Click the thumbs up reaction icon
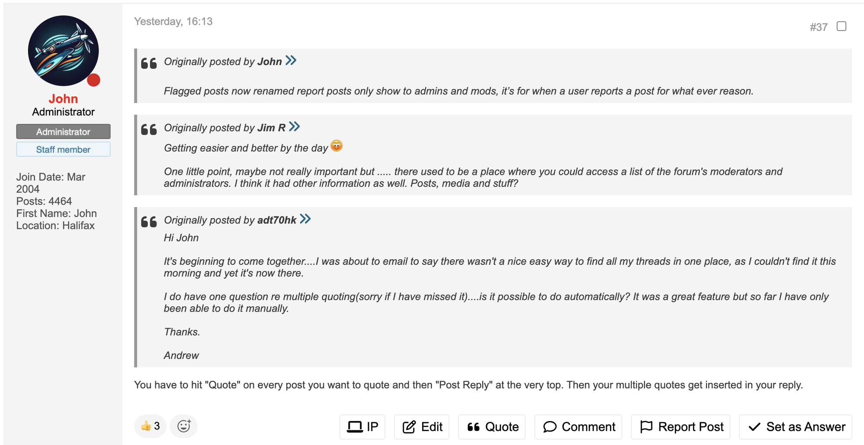Image resolution: width=864 pixels, height=445 pixels. pyautogui.click(x=146, y=426)
